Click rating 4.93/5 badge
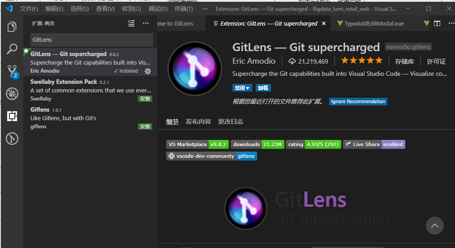The image size is (455, 248). pos(313,144)
